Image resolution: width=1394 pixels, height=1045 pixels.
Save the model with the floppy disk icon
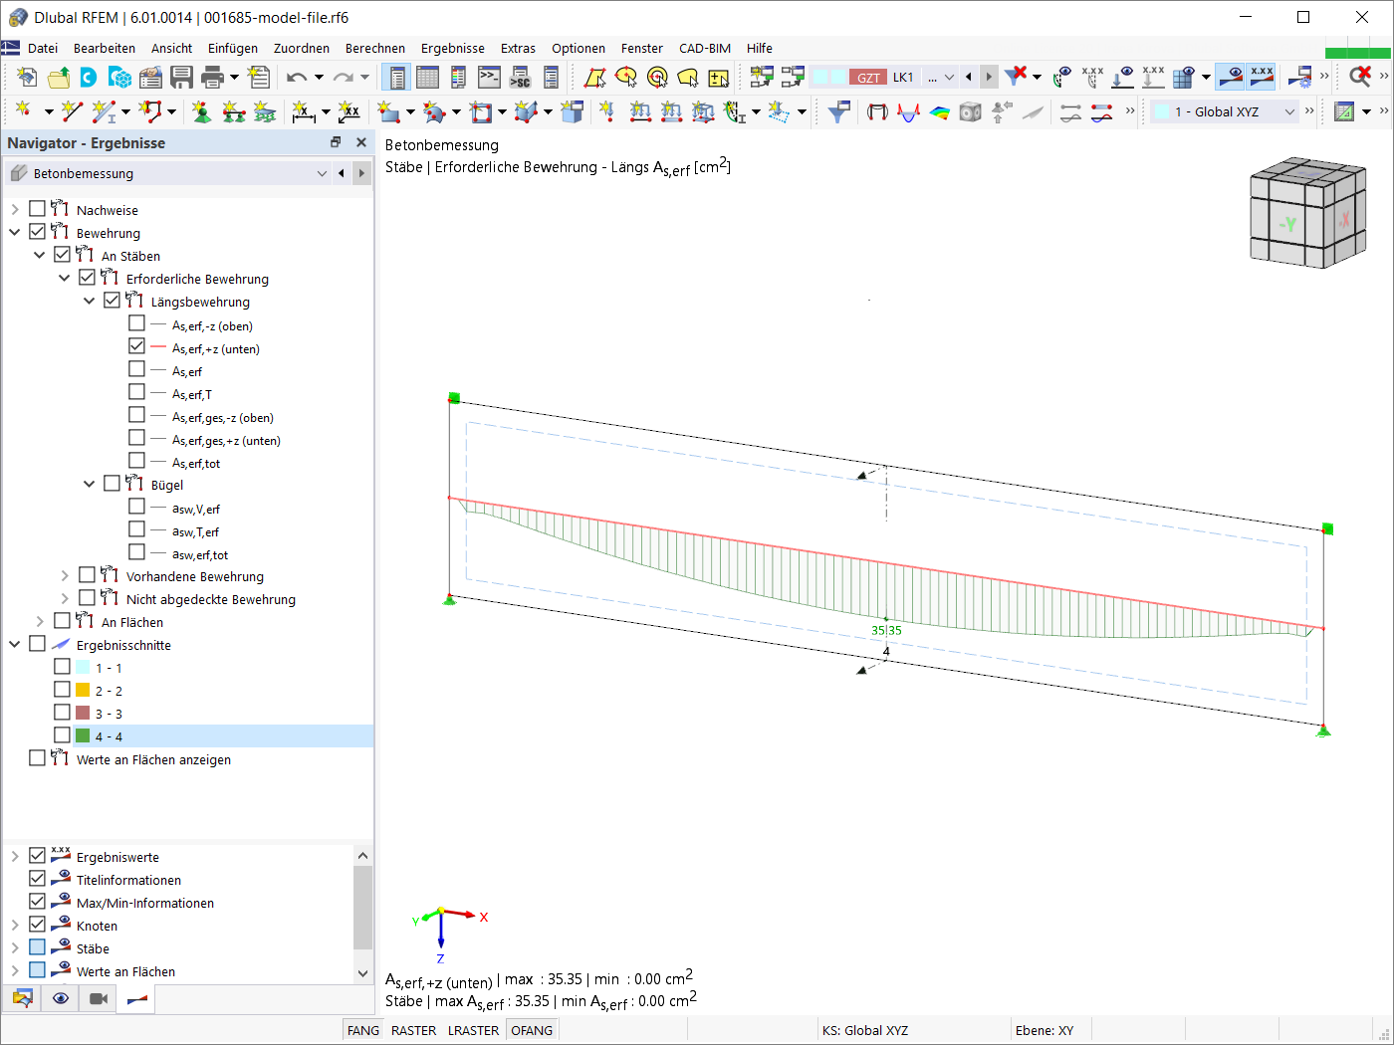tap(181, 78)
